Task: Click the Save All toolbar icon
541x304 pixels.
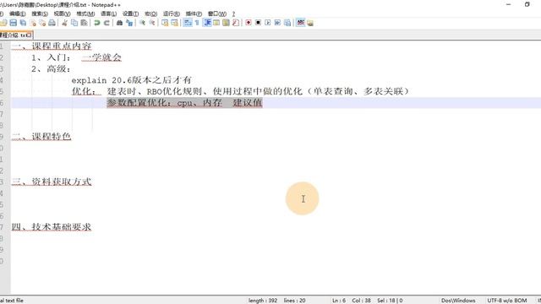Action: tap(23, 23)
